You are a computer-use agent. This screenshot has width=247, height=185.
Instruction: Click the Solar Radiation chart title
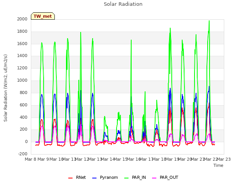(123, 4)
